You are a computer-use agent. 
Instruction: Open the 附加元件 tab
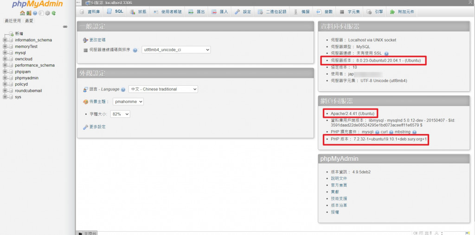click(x=402, y=12)
